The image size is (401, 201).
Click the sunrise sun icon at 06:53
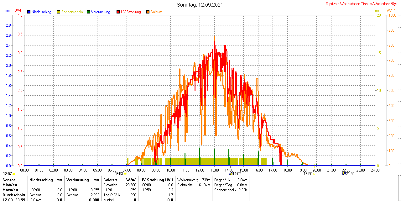point(125,174)
